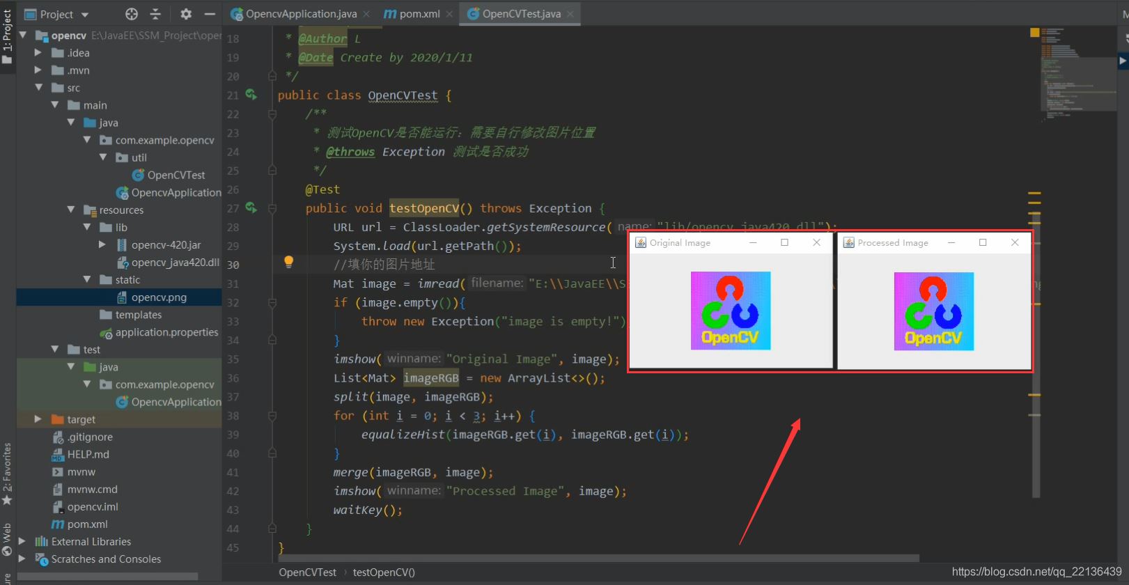The height and width of the screenshot is (585, 1129).
Task: Click the yellow lightbulb intention icon
Action: coord(288,262)
